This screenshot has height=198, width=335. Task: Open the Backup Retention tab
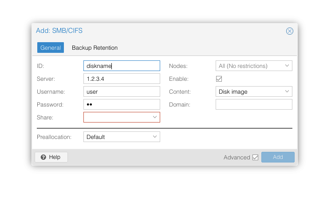click(x=95, y=48)
